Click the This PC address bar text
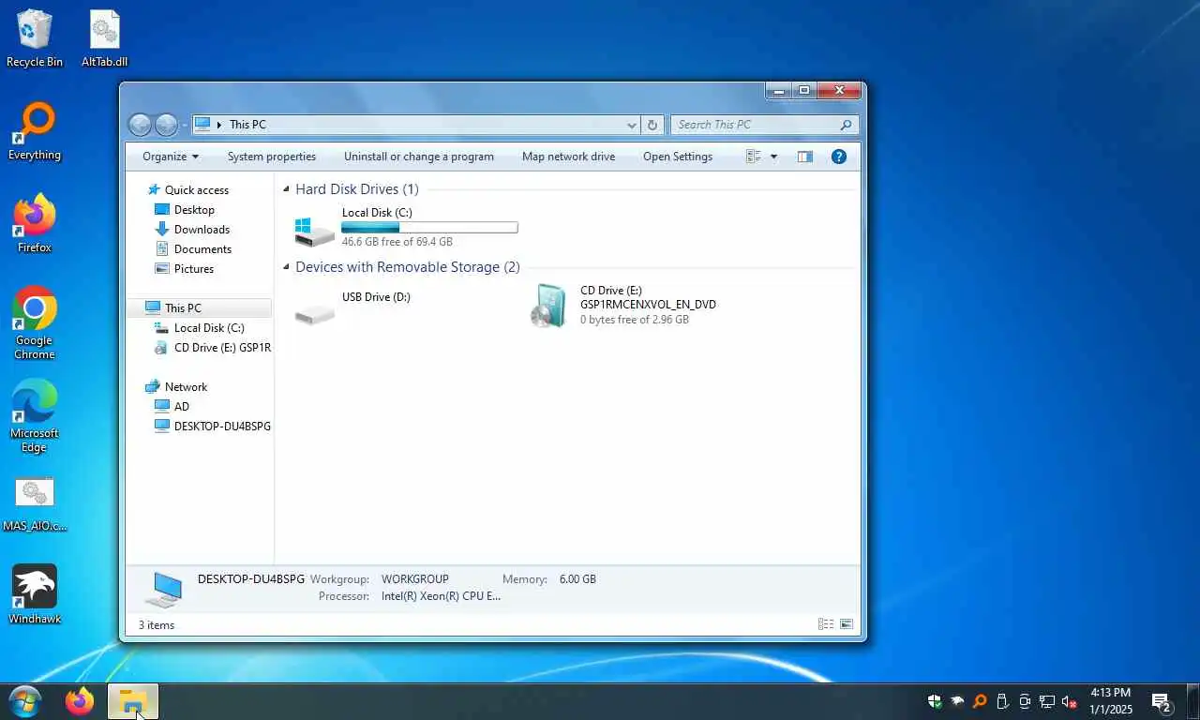This screenshot has height=720, width=1200. coord(247,125)
